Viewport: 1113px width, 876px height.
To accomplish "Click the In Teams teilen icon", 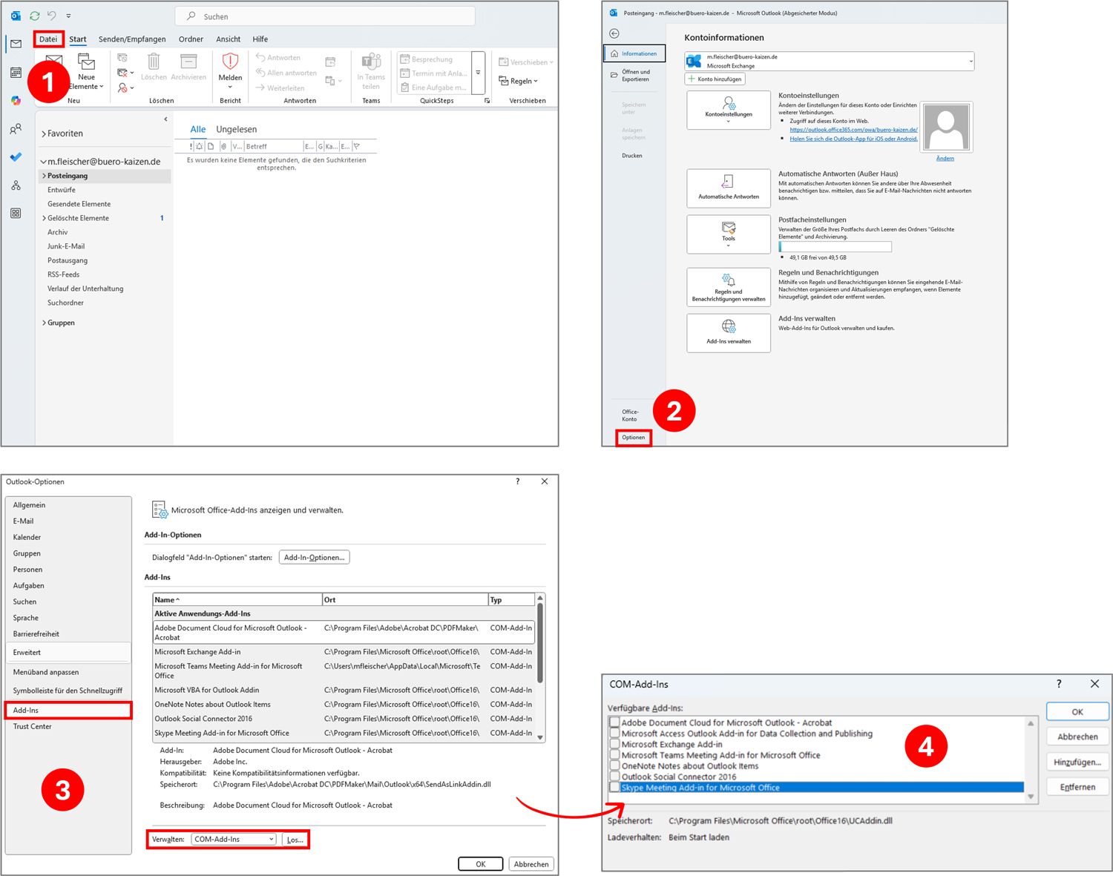I will (x=371, y=71).
